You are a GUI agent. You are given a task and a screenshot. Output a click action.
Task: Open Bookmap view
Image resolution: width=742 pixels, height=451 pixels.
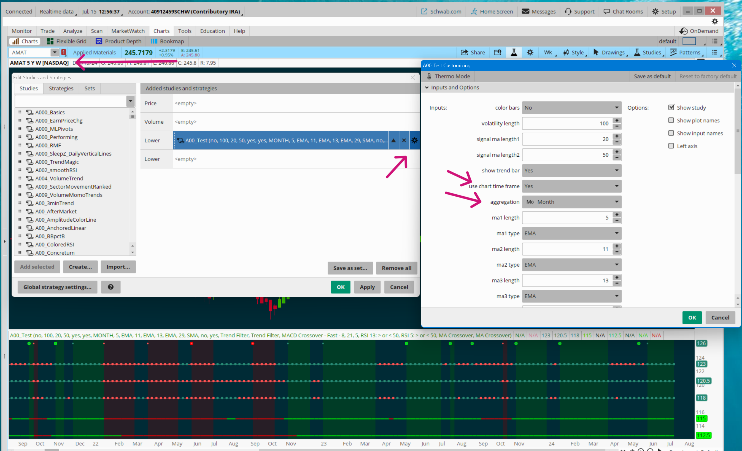[167, 41]
